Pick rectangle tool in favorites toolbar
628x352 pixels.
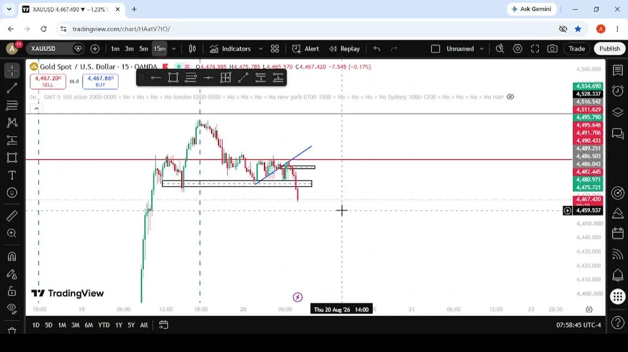[x=173, y=78]
